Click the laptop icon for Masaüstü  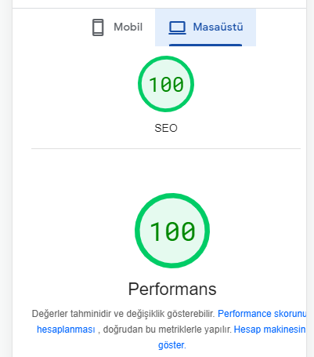pyautogui.click(x=177, y=27)
